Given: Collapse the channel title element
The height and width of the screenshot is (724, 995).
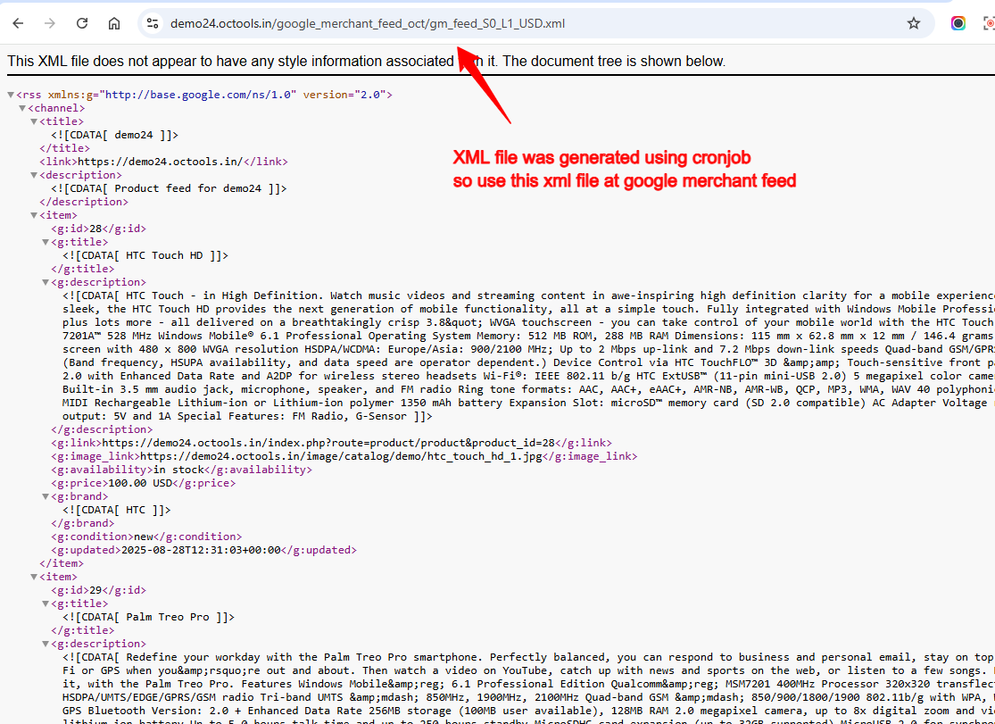Looking at the screenshot, I should pyautogui.click(x=34, y=121).
